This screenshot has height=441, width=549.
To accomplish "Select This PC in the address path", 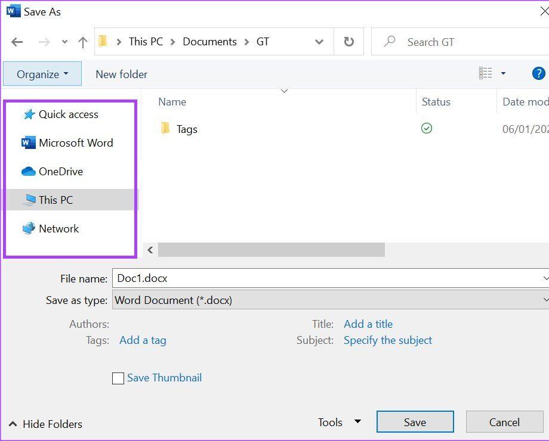I will (146, 42).
